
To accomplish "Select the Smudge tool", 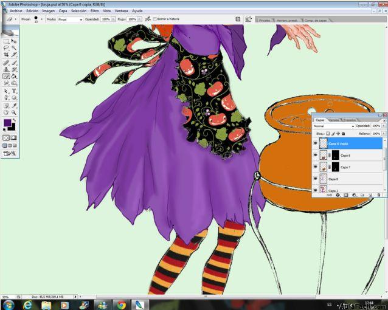I will coord(6,83).
